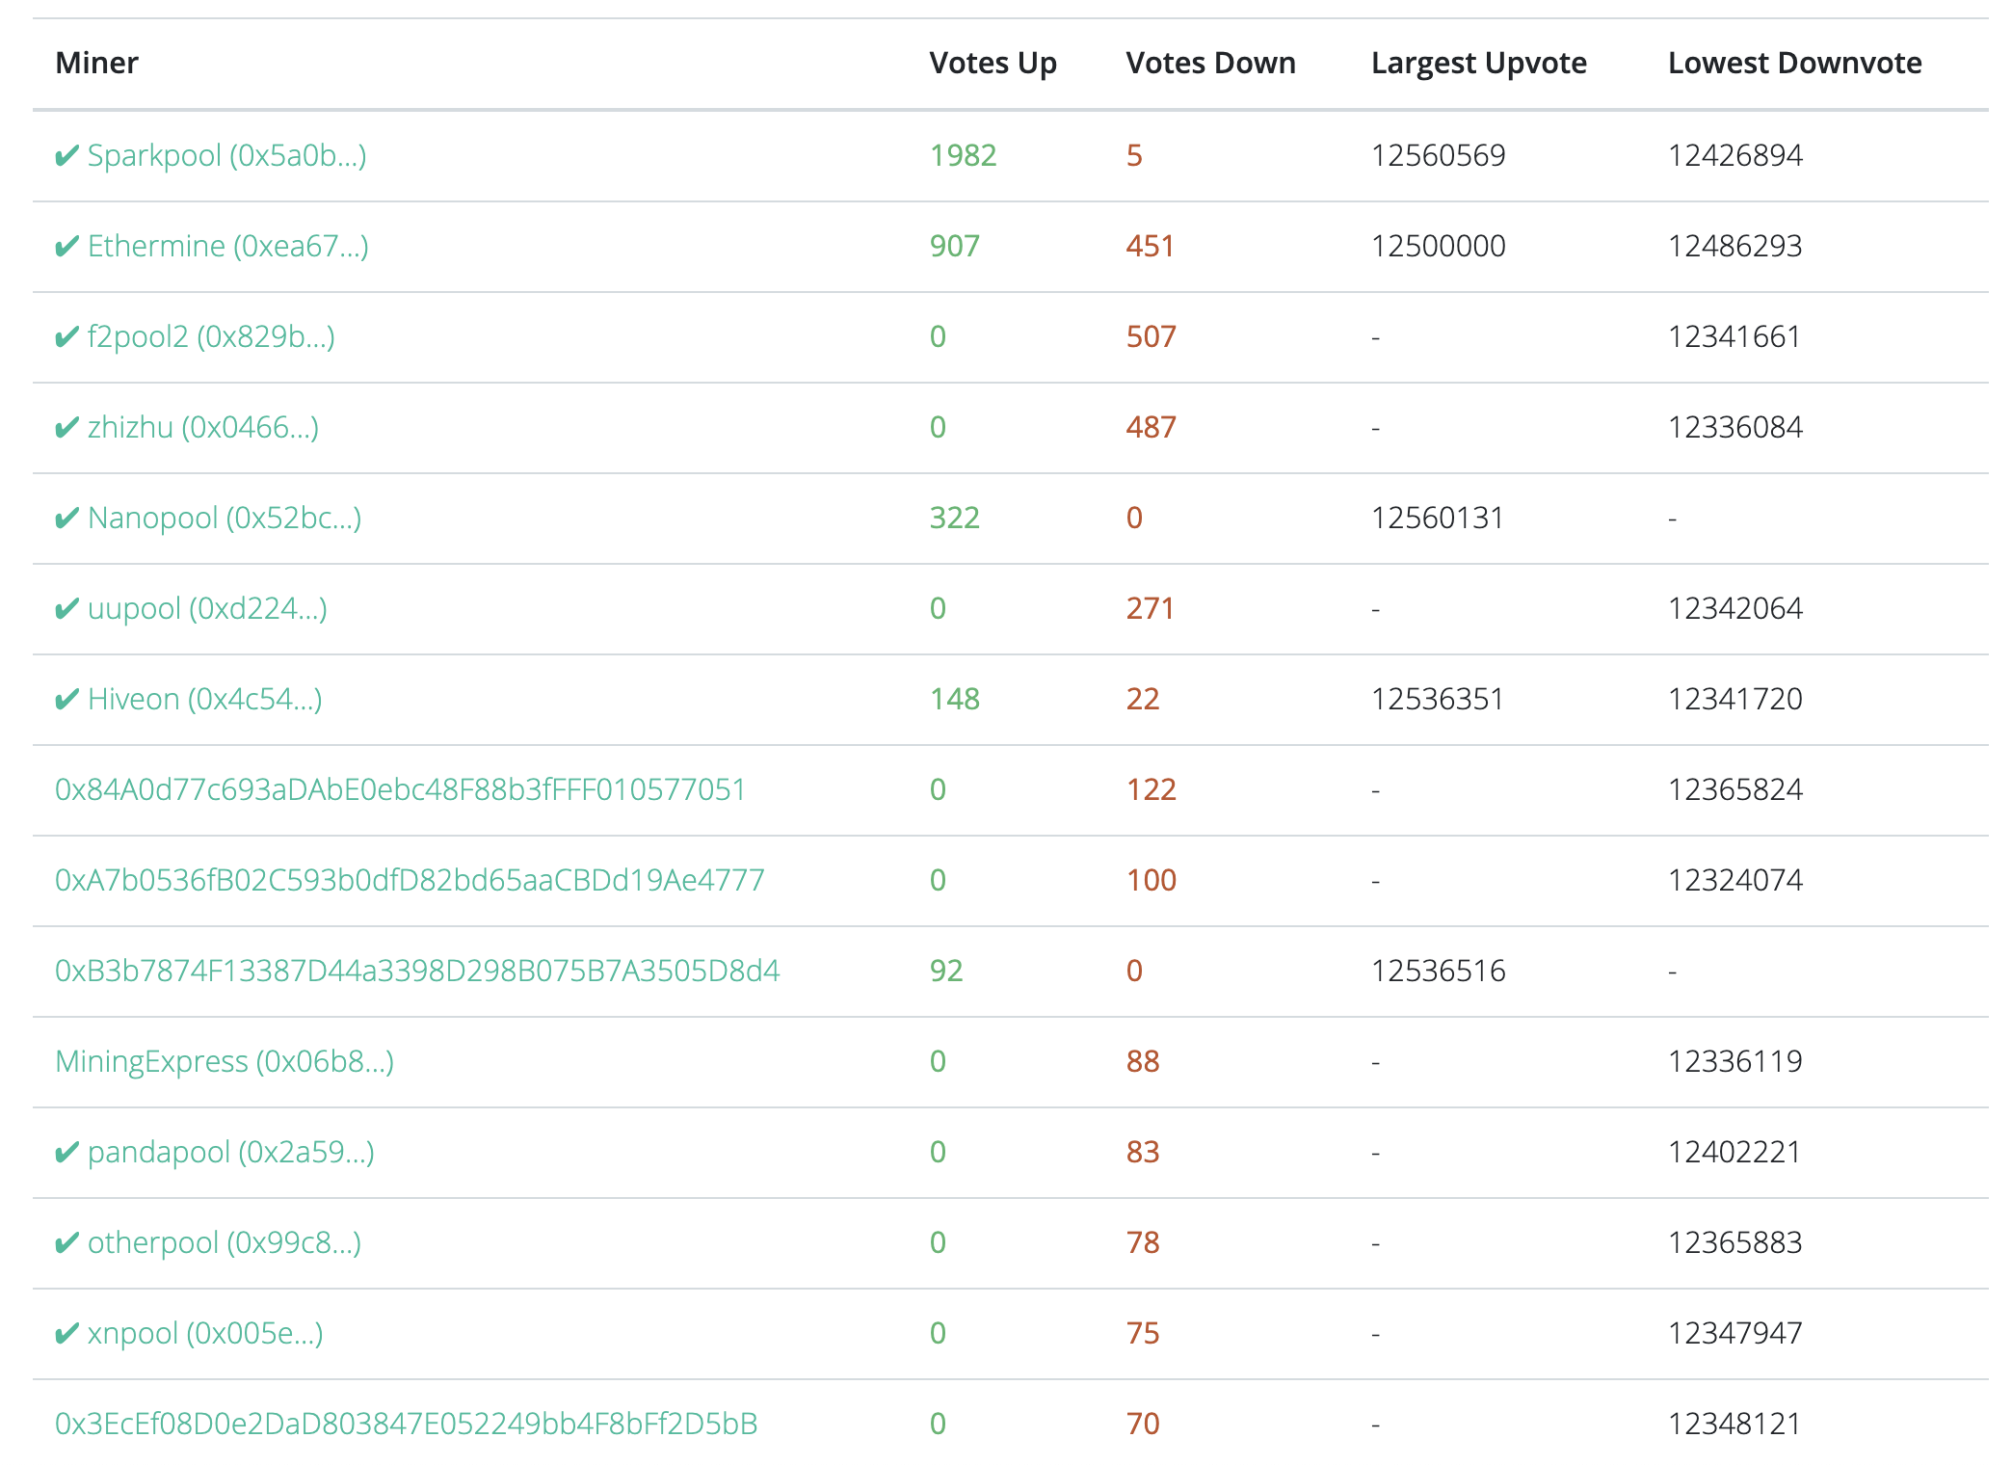Screen dimensions: 2012x1465
Task: Click the checkmark icon next to uupool
Action: click(x=66, y=608)
